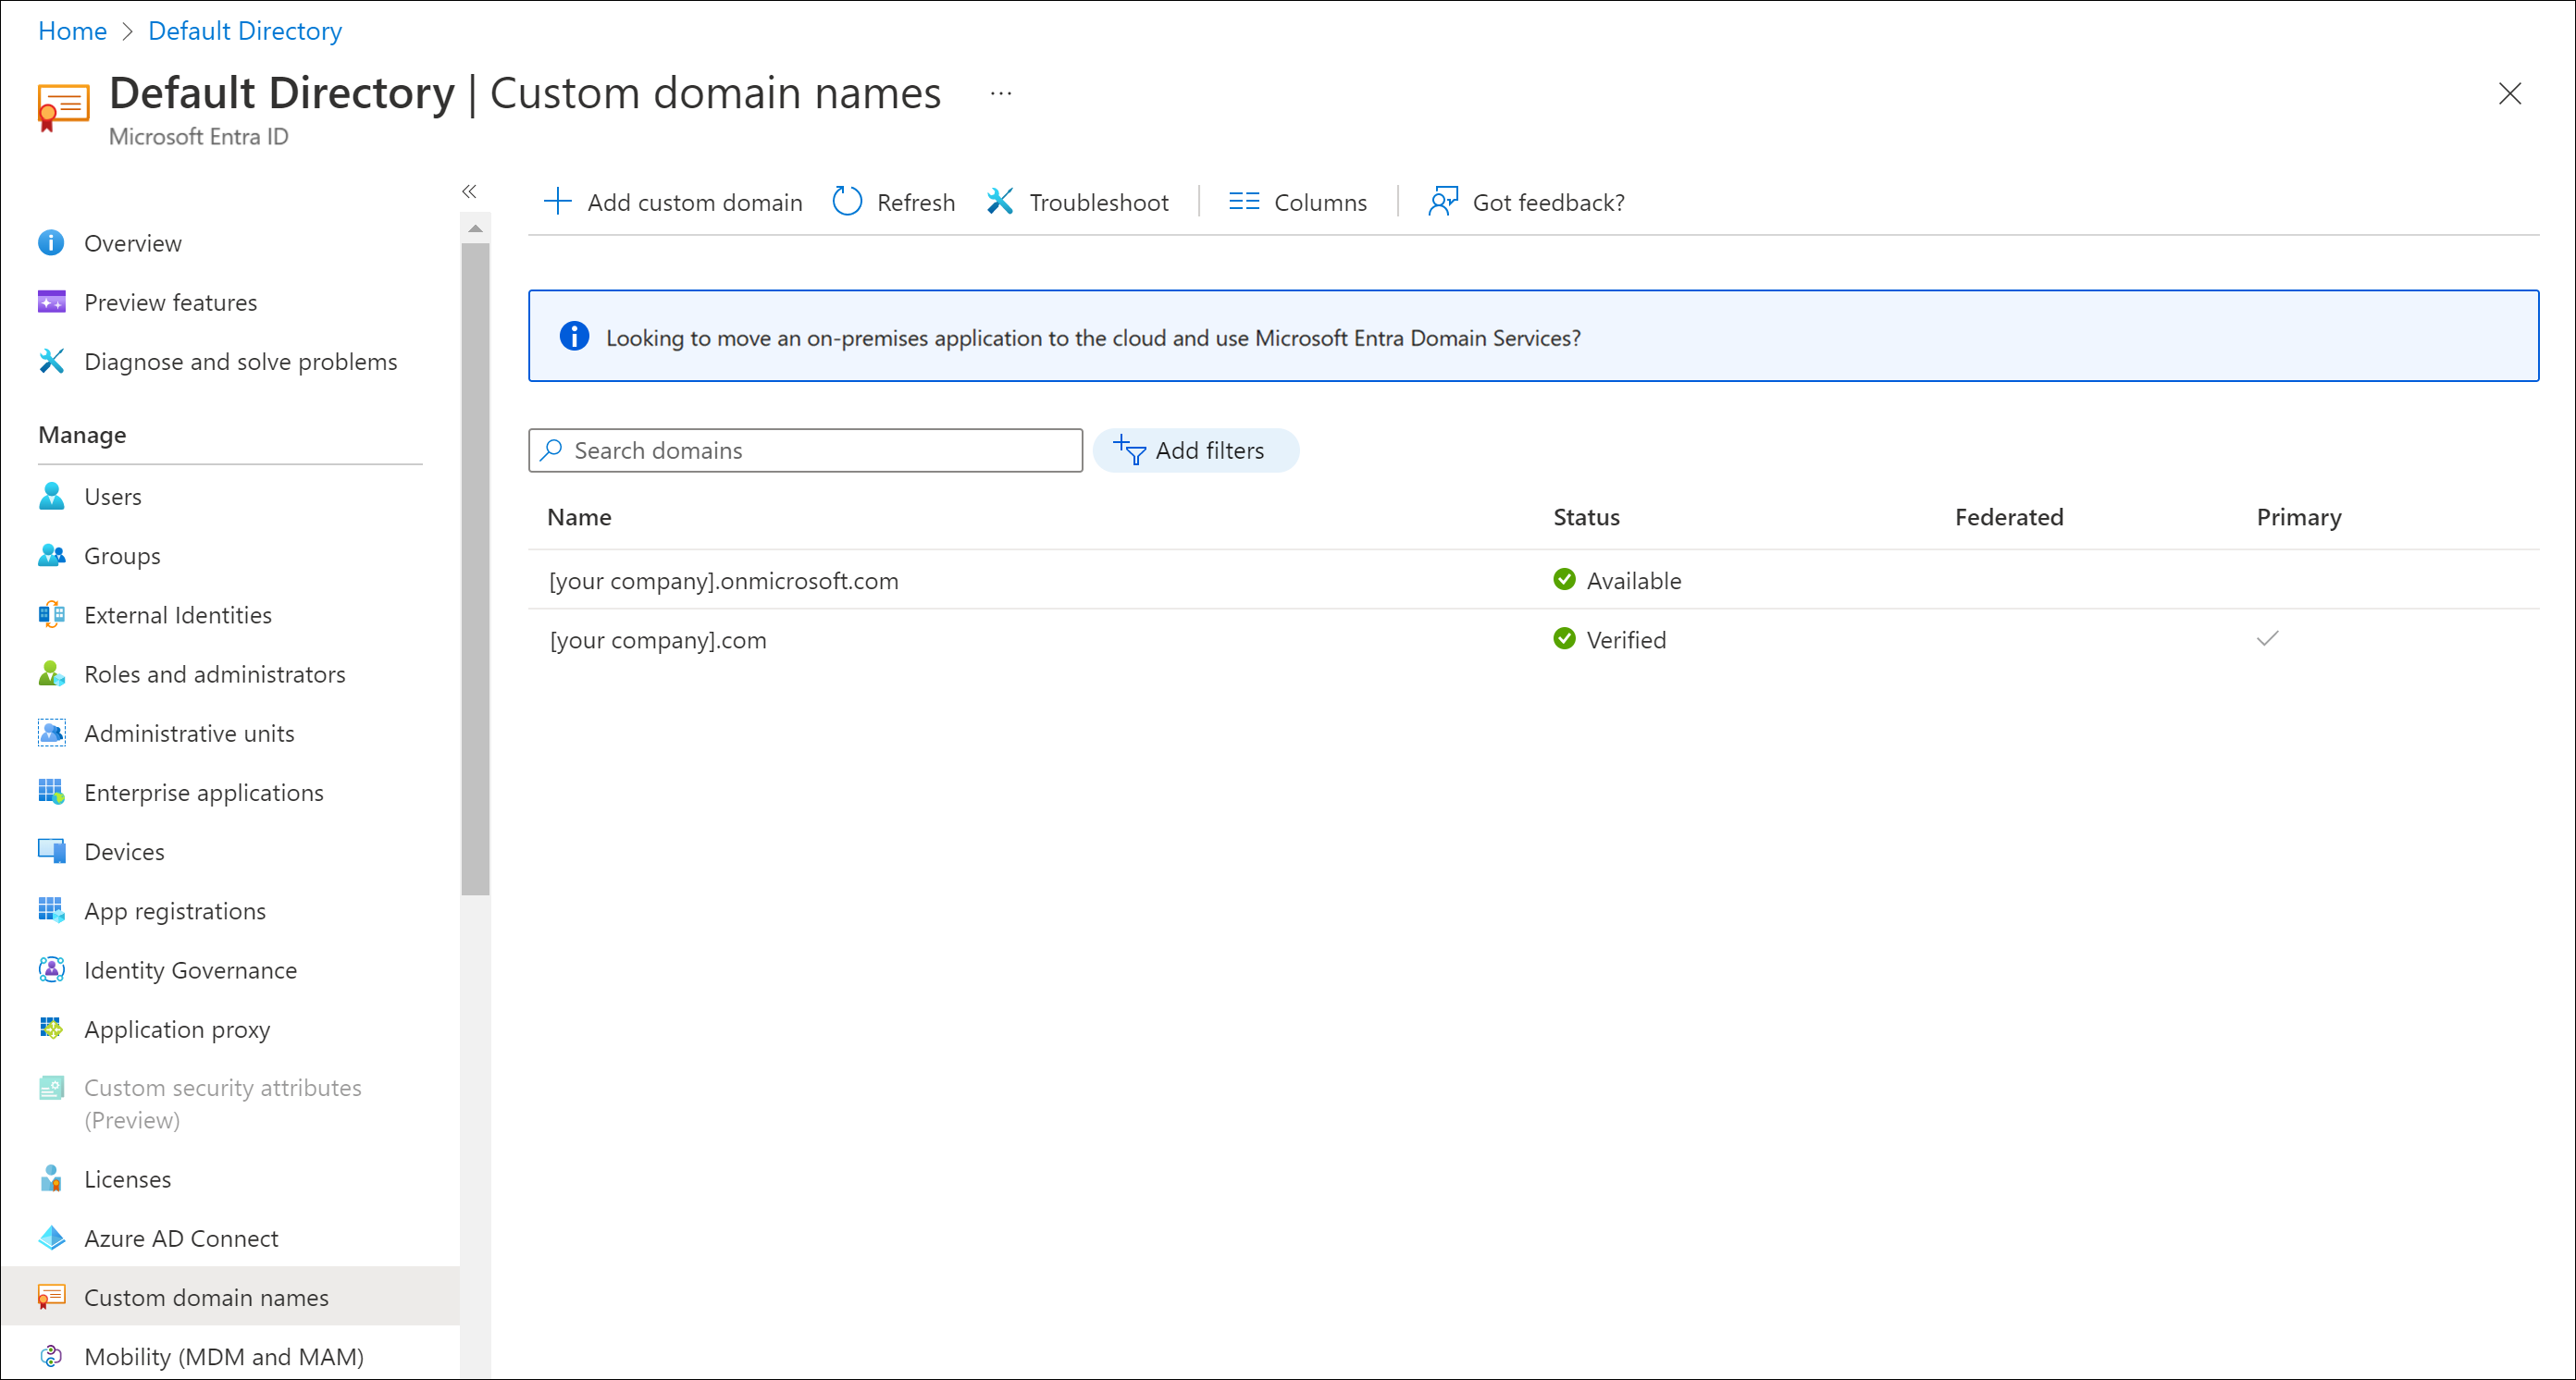2576x1380 pixels.
Task: Click the Default Directory breadcrumb link
Action: [x=245, y=31]
